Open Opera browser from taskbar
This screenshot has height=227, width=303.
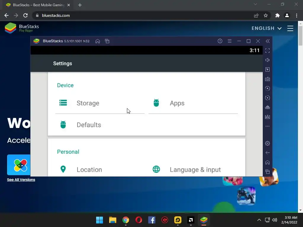click(139, 220)
